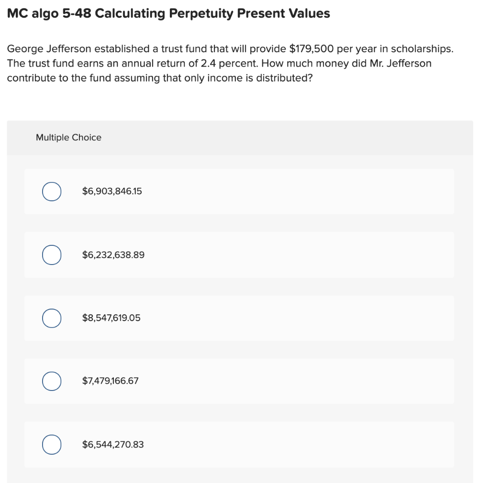490x483 pixels.
Task: Click the question title MC algo 5-48
Action: click(168, 13)
